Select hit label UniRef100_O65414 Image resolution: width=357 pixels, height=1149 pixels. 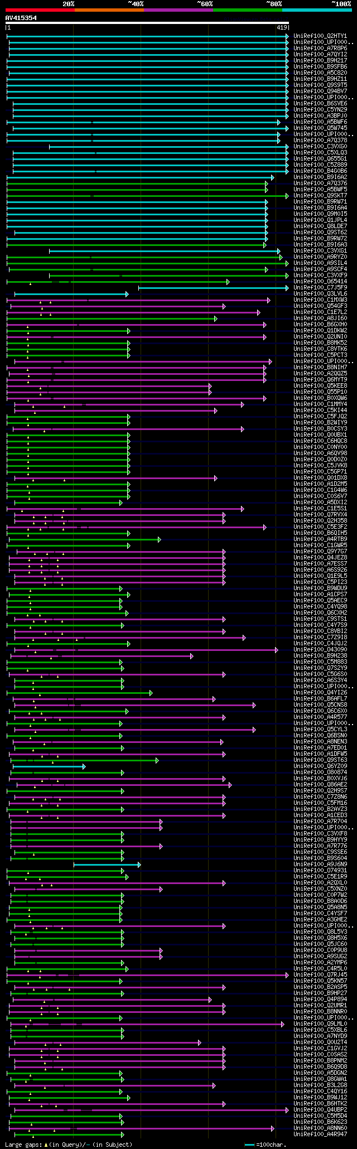point(320,281)
